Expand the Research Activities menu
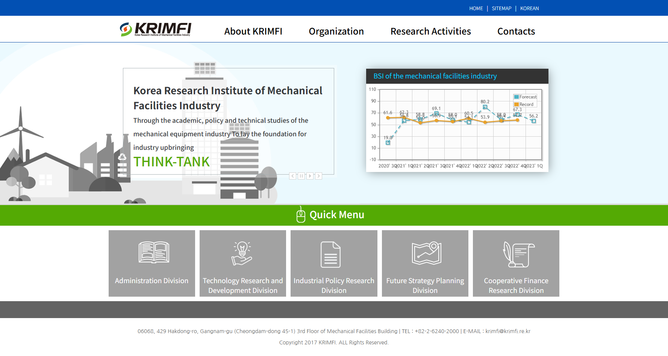Screen dimensions: 668x356 pyautogui.click(x=430, y=31)
